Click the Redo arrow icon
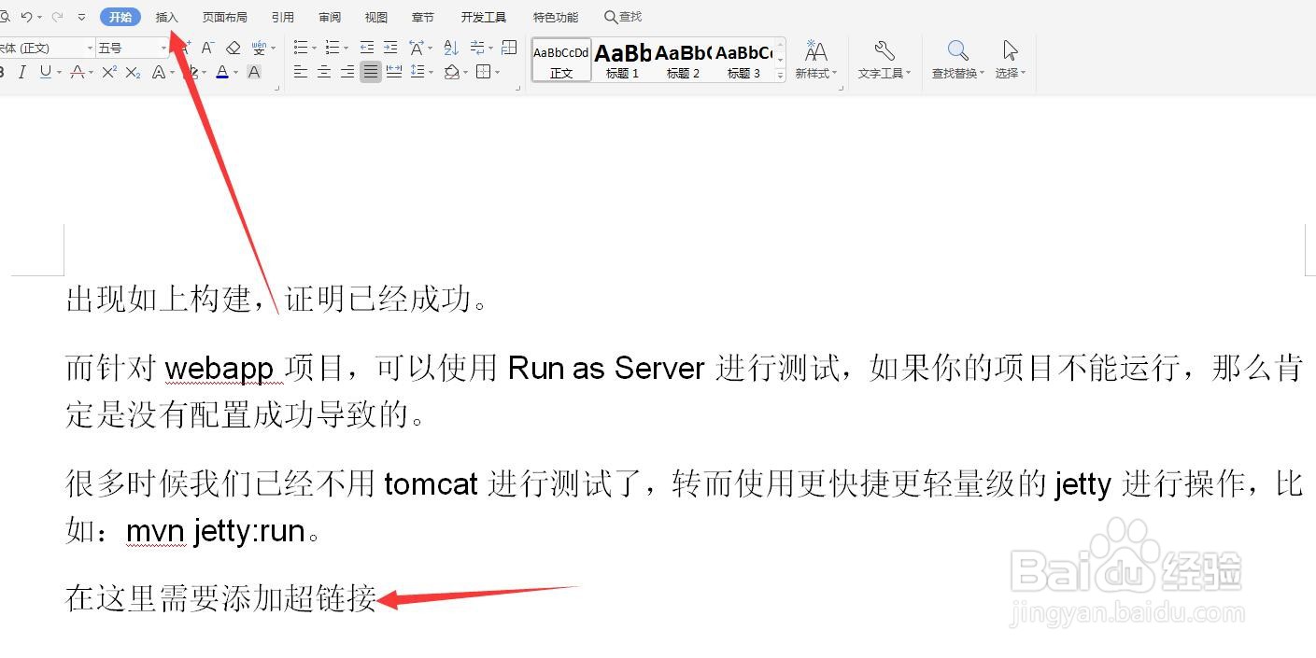Image resolution: width=1316 pixels, height=658 pixels. [57, 17]
